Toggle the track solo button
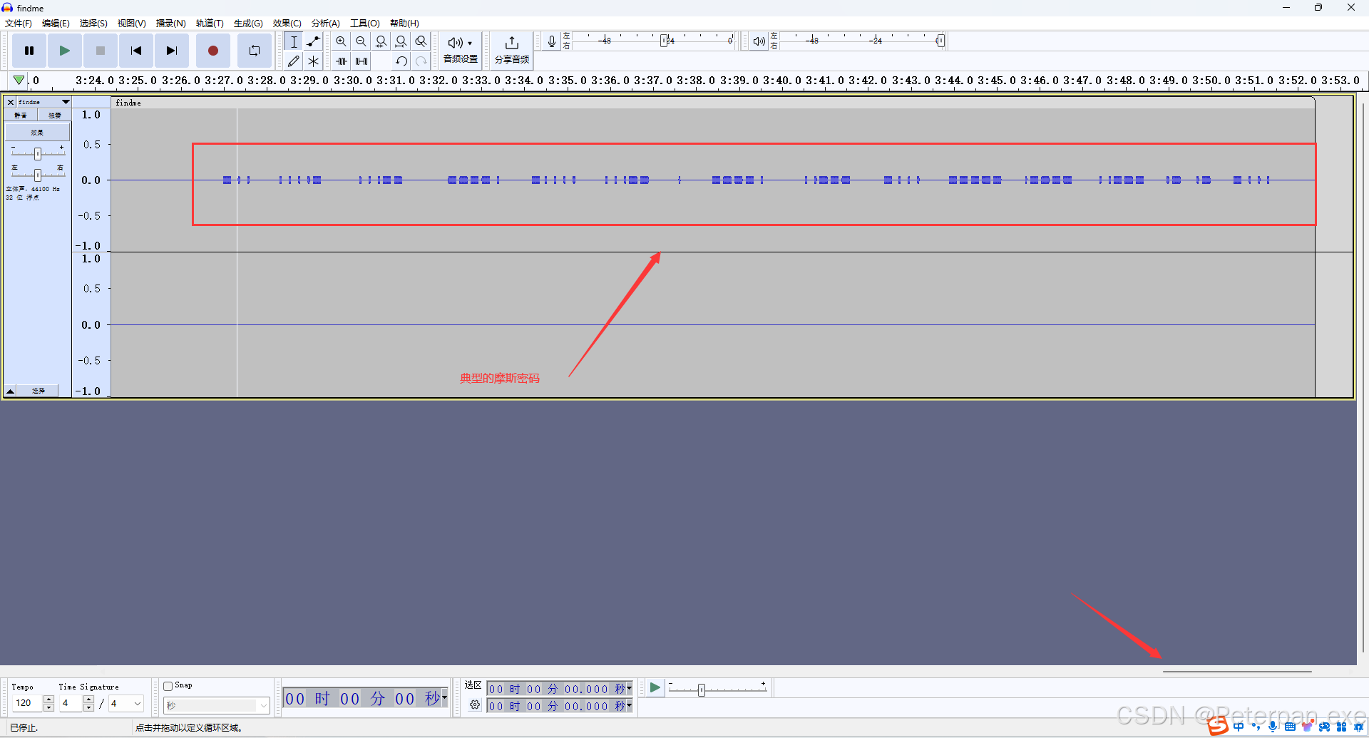 [x=54, y=115]
